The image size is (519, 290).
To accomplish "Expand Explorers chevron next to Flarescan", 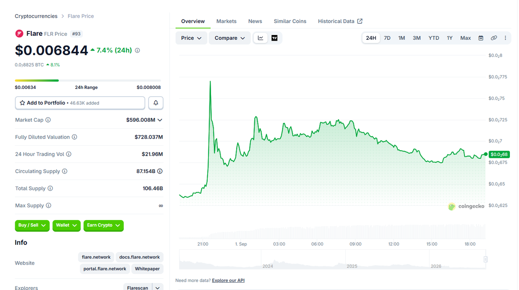I will [158, 288].
